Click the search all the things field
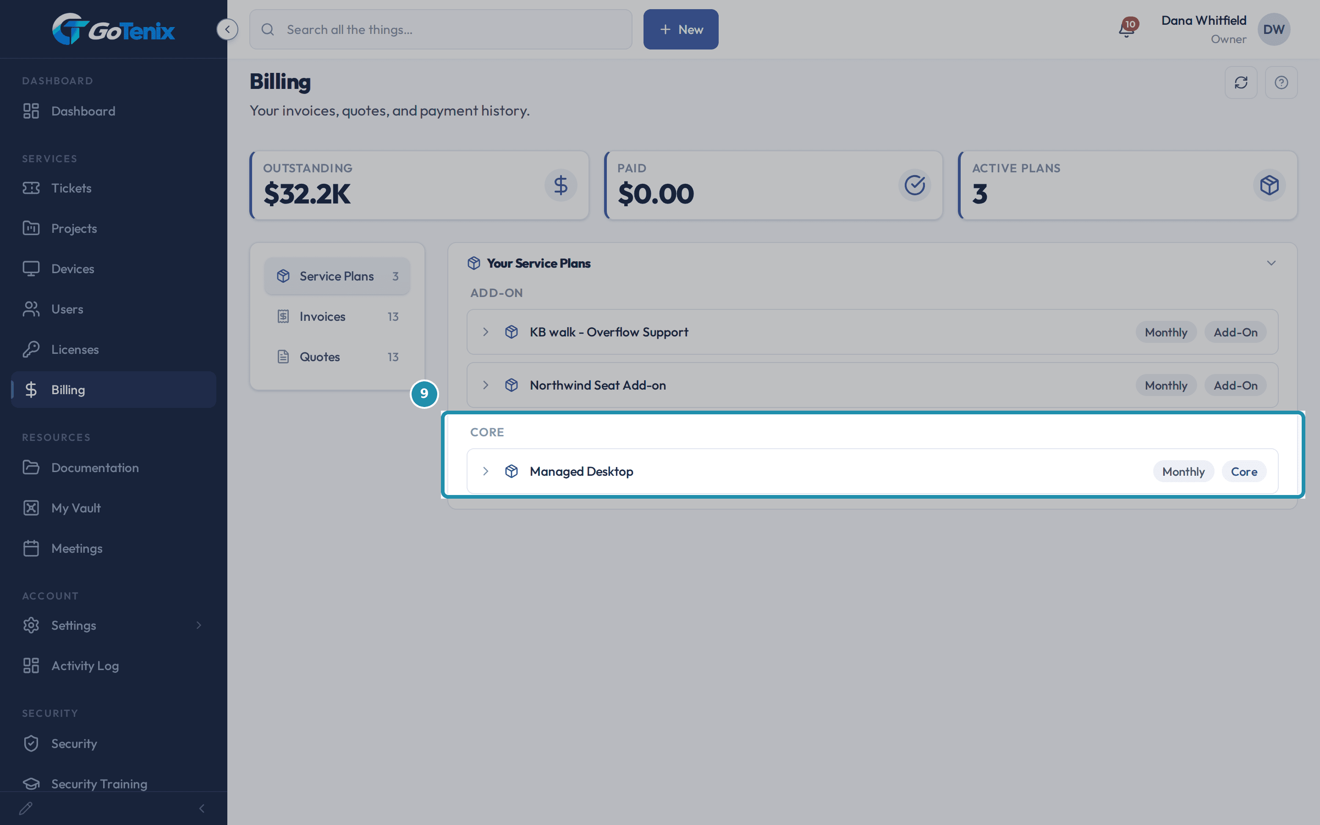 coord(441,29)
